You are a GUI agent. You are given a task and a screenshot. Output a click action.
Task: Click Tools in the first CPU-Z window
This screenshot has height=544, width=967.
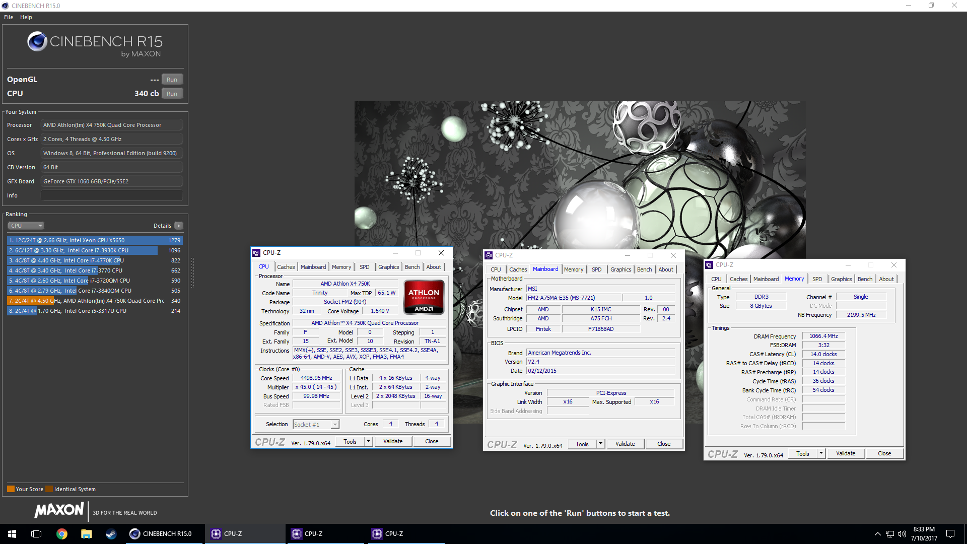(350, 442)
